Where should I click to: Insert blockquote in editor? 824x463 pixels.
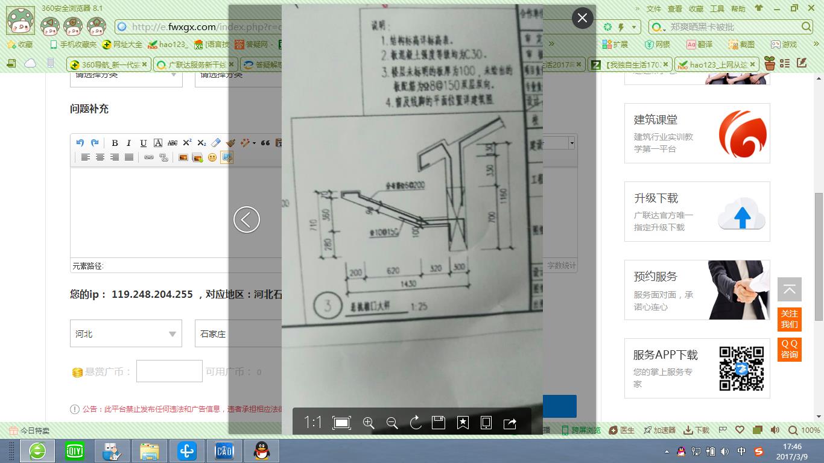pyautogui.click(x=265, y=143)
